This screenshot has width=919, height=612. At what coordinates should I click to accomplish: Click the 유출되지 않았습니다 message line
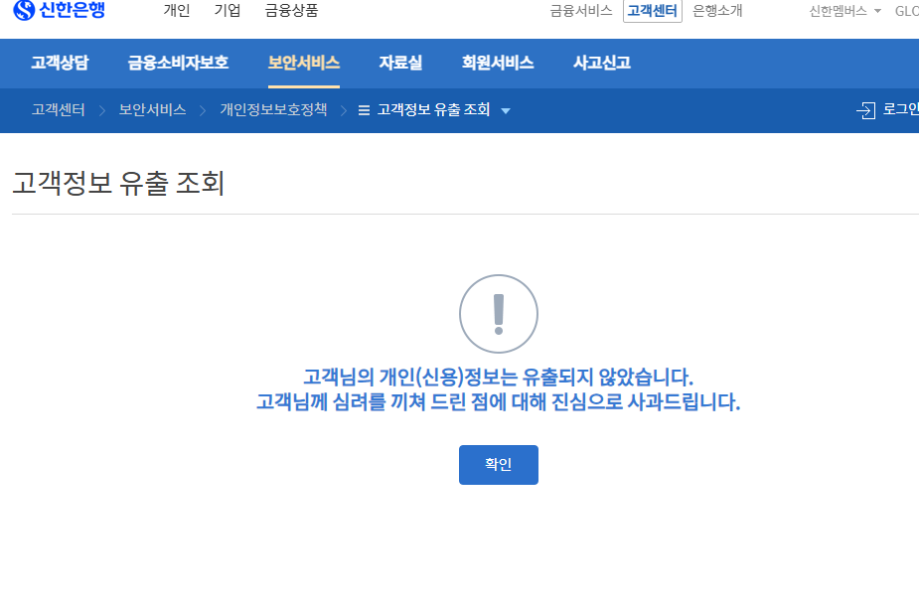point(498,377)
